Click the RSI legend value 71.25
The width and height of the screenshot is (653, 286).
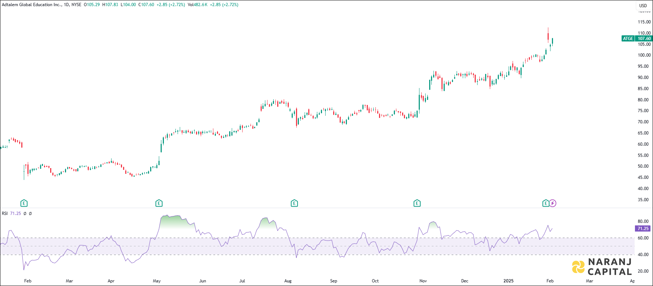click(16, 214)
